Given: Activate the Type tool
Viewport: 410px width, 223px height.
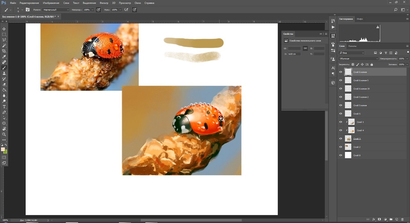Looking at the screenshot, I should pyautogui.click(x=4, y=107).
